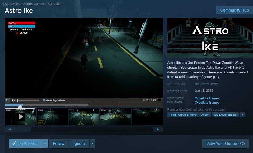
Task: Click the main video playback area
Action: (84, 58)
